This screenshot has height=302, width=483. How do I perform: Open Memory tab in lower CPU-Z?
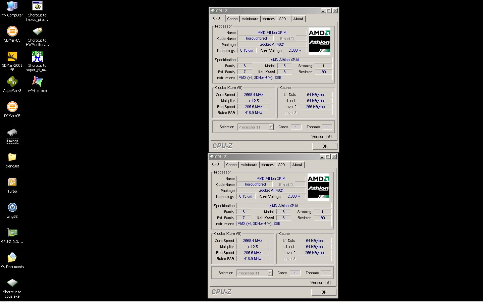268,165
